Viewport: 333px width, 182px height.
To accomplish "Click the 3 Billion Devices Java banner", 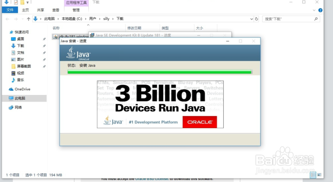I will 160,104.
